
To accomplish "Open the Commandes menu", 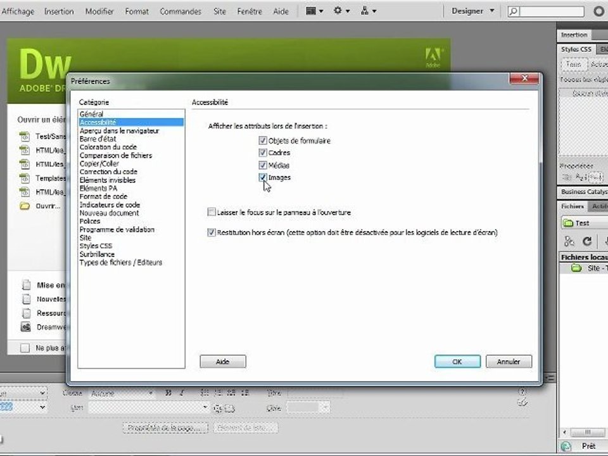I will pyautogui.click(x=180, y=11).
